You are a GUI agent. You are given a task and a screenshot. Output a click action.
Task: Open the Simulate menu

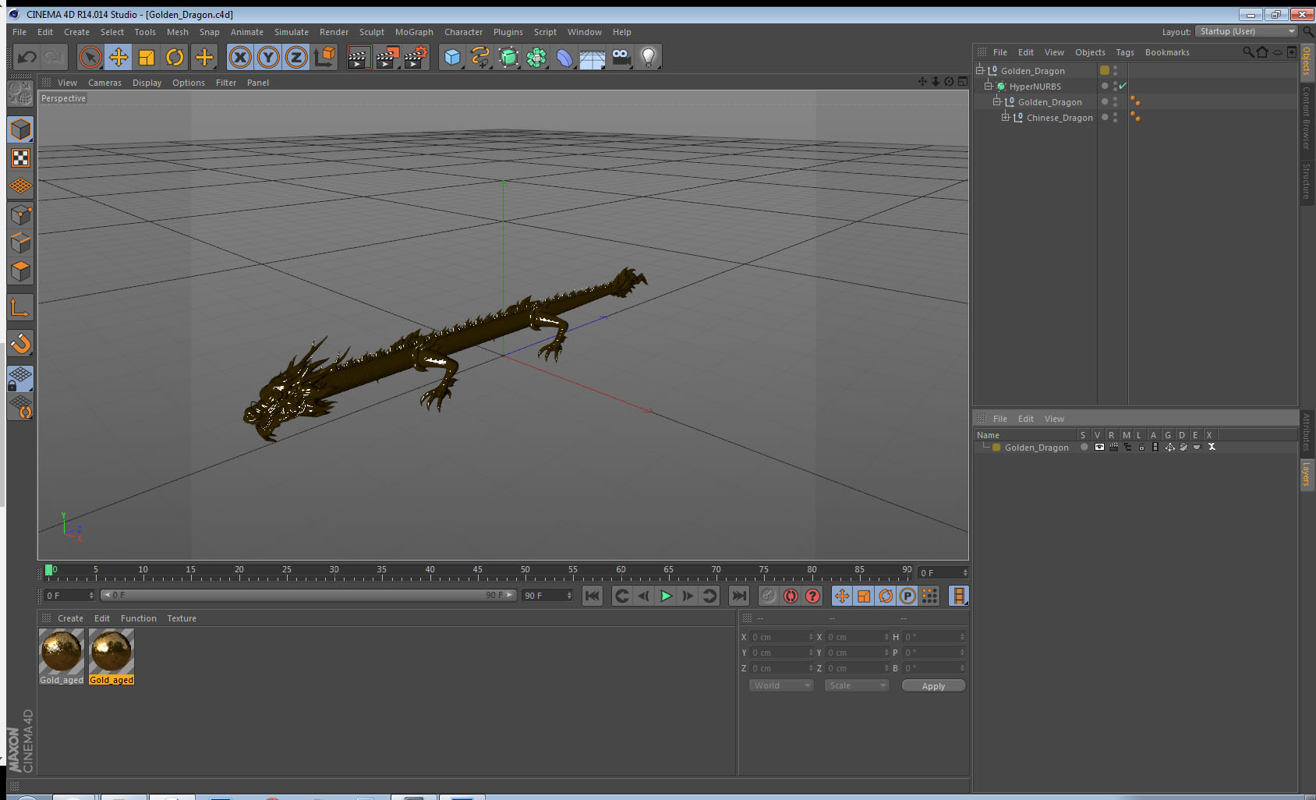(x=291, y=32)
